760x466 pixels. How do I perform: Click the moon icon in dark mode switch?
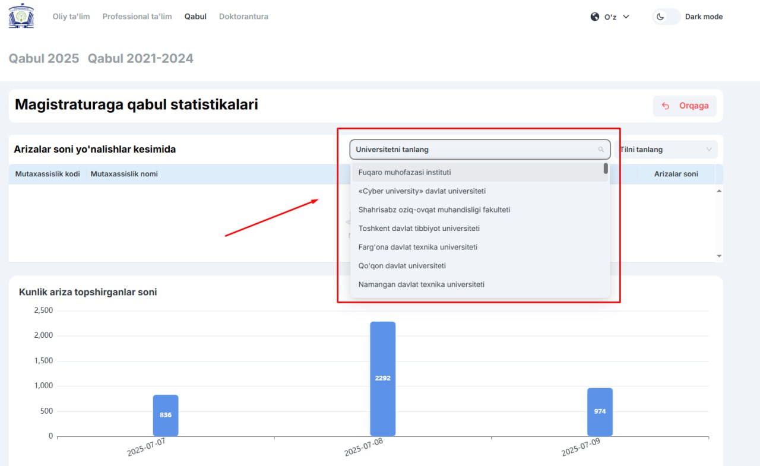coord(660,17)
